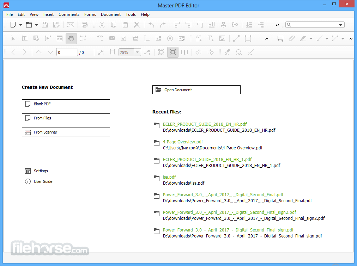
Task: Click the Draw Line tool icon
Action: pyautogui.click(x=236, y=38)
